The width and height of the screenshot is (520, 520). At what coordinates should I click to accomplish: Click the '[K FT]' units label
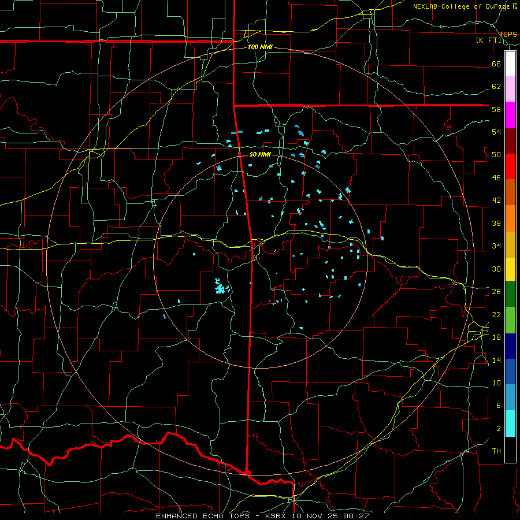(x=488, y=40)
